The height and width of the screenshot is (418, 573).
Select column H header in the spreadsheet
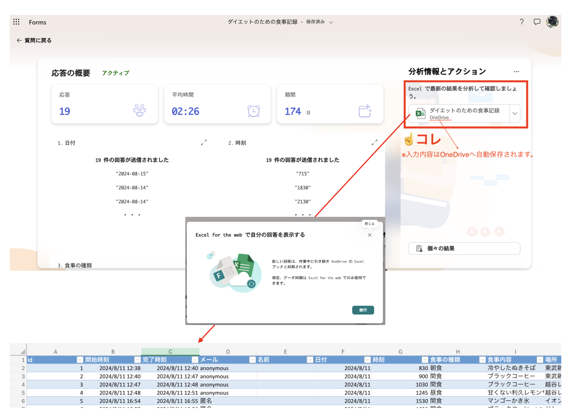click(x=458, y=352)
